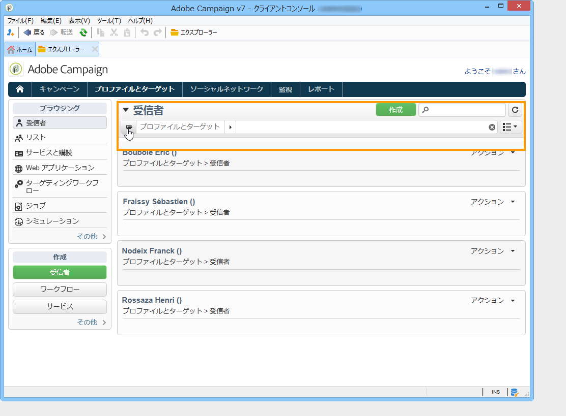Click the connection icon in toolbar
566x416 pixels.
point(11,33)
